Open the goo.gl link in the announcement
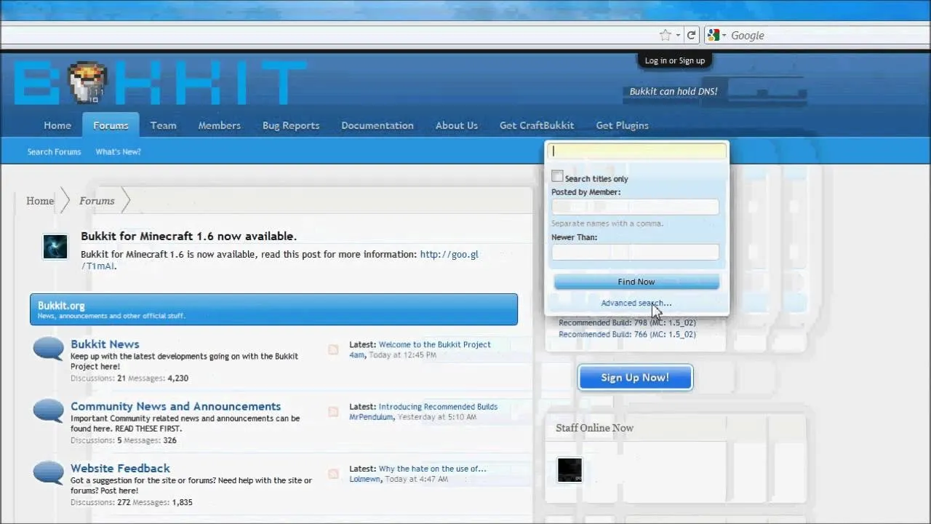931x524 pixels. pyautogui.click(x=449, y=255)
